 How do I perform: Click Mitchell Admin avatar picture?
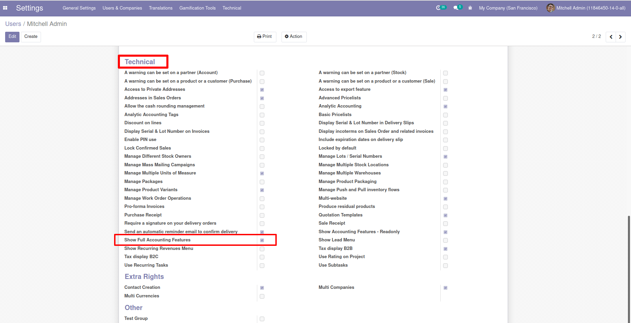550,8
